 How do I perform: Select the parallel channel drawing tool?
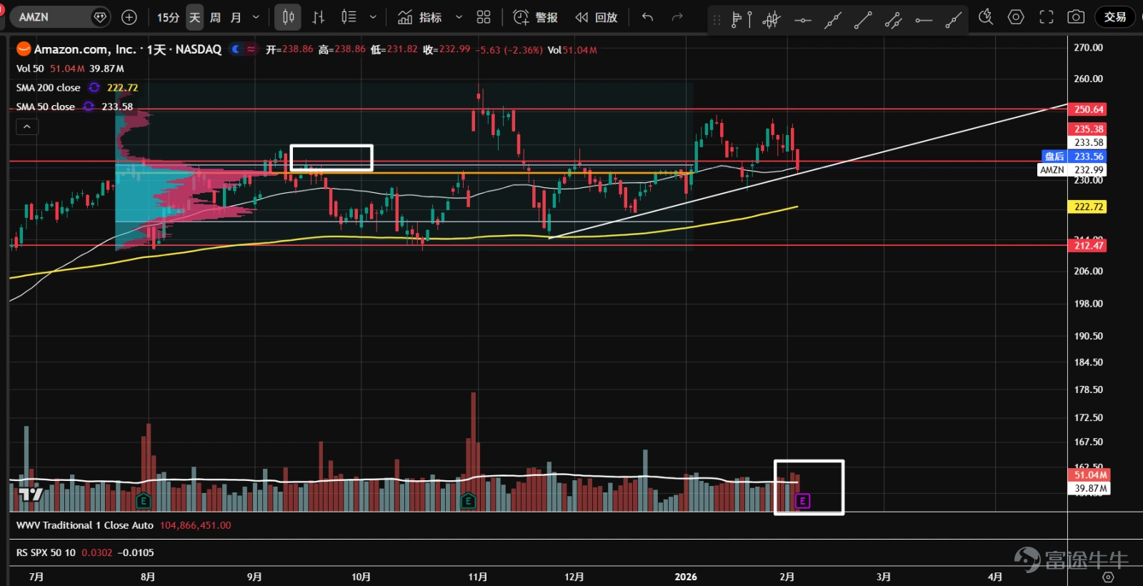click(893, 20)
